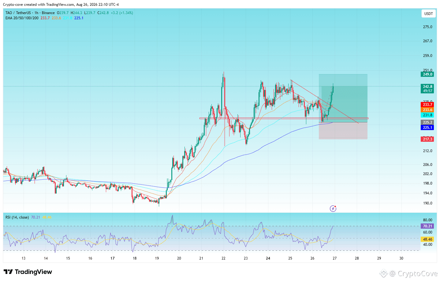Viewport: 440px width, 281px height.
Task: Click the countdown timer 49:57
Action: (x=427, y=91)
